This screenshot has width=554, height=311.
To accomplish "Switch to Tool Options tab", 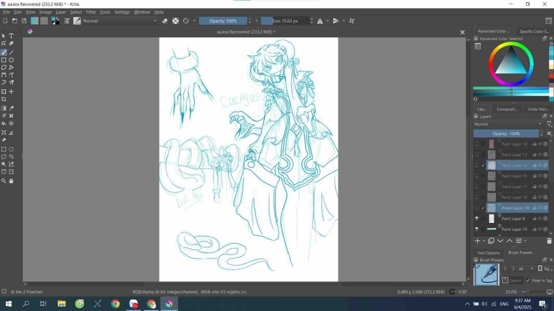I will click(x=488, y=253).
